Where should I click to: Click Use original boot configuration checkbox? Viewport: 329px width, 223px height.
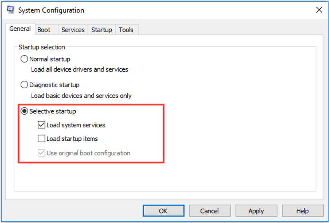click(x=41, y=153)
